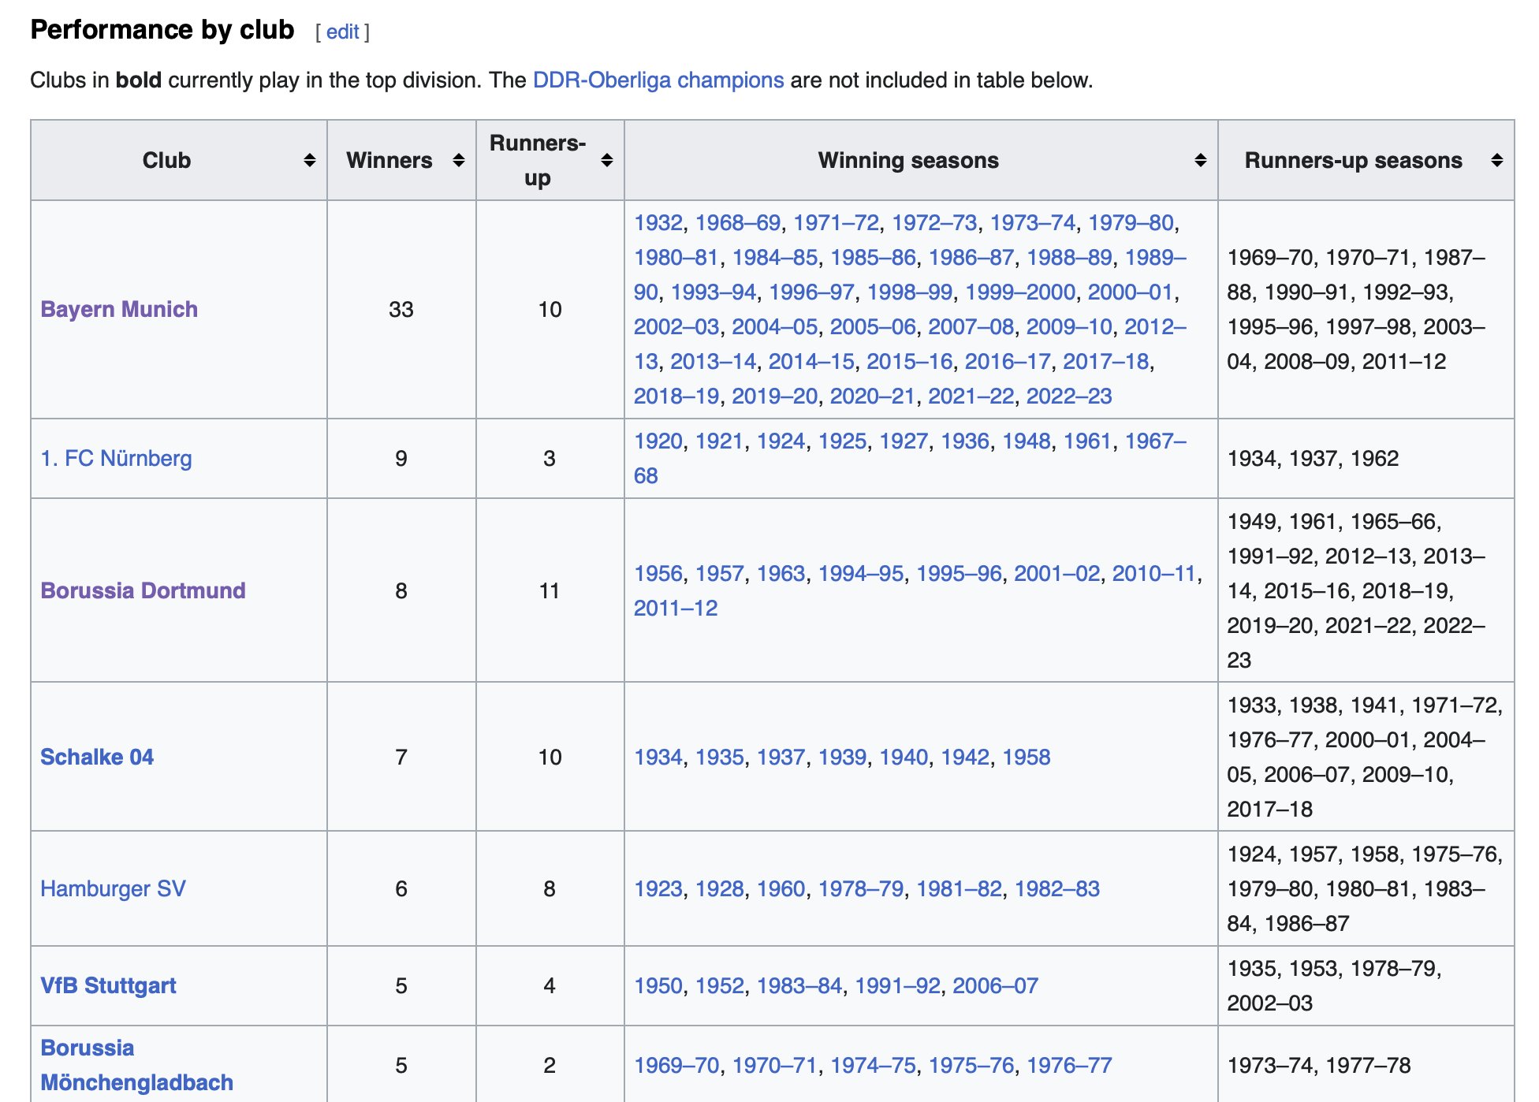
Task: Open the 1978–79 winning season link
Action: pyautogui.click(x=861, y=888)
